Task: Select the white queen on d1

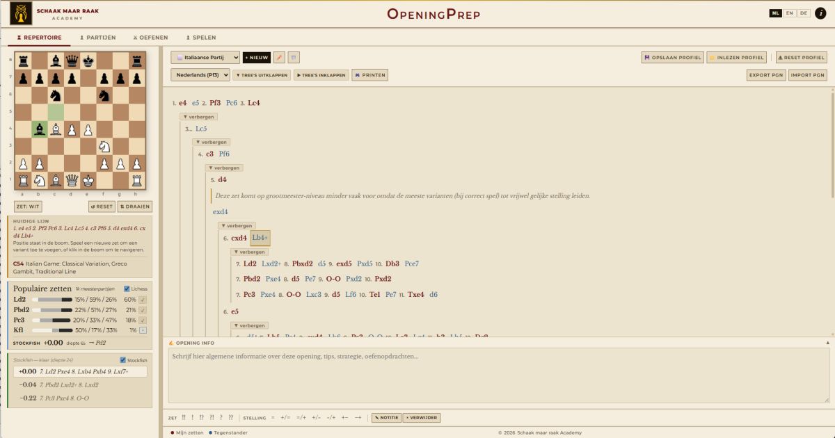Action: click(x=72, y=179)
